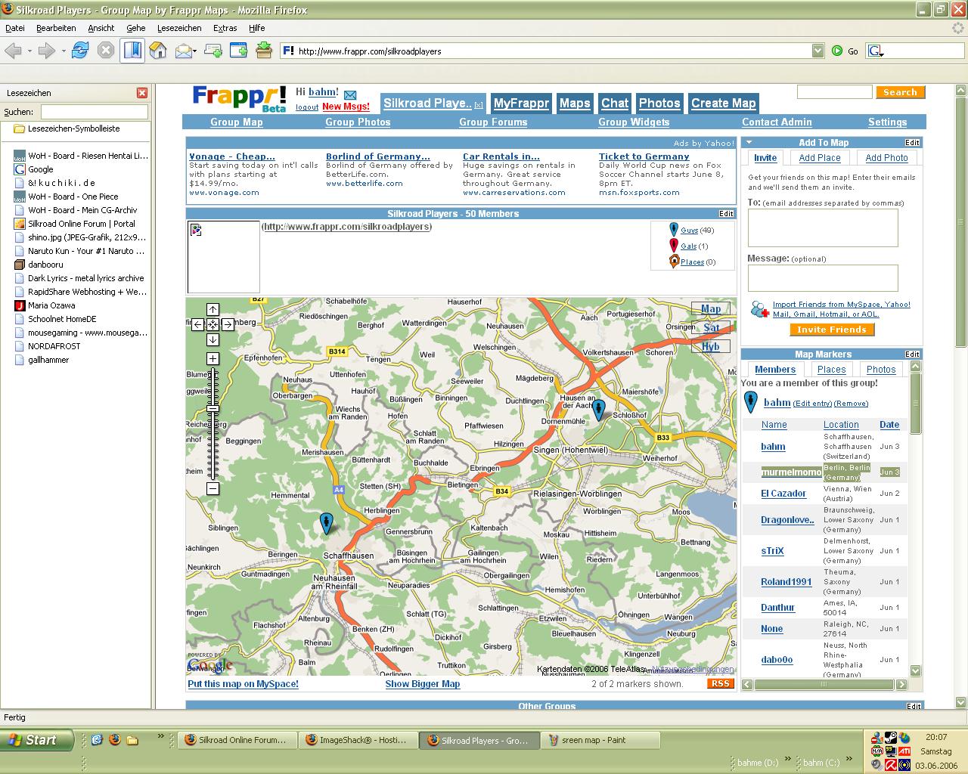Reload the current page
This screenshot has height=774, width=968.
[x=80, y=51]
